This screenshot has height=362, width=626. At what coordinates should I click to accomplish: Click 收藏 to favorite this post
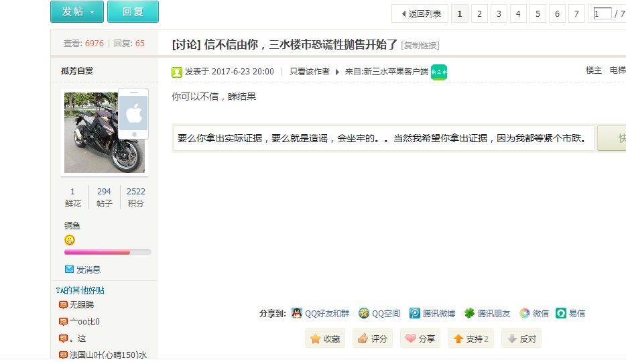(325, 339)
